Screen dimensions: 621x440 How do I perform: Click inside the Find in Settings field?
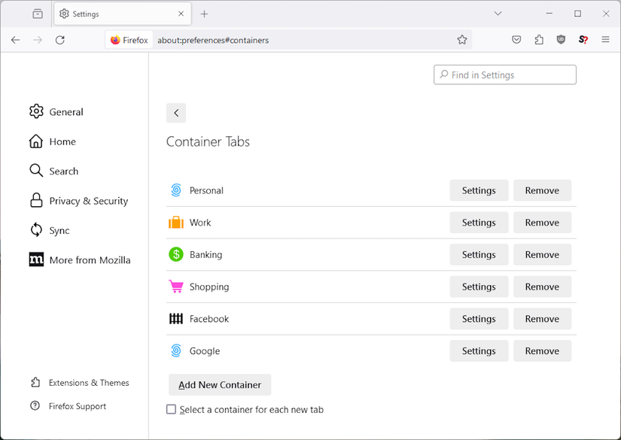click(x=504, y=74)
